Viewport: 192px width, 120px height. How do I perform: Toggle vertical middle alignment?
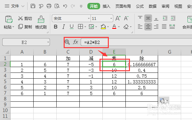tap(148, 18)
